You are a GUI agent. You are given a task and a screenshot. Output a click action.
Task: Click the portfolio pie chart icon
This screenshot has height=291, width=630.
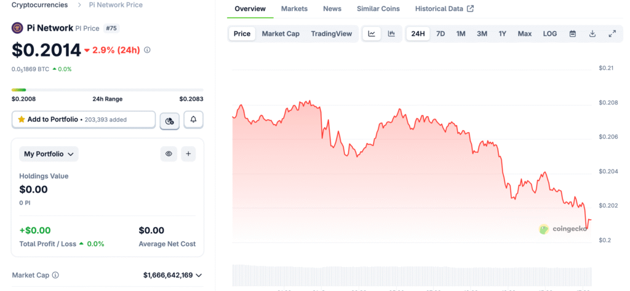(x=169, y=120)
